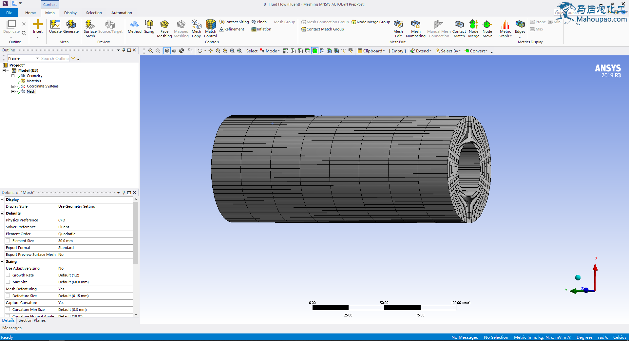Switch to the Display ribbon tab
629x341 pixels.
click(70, 13)
